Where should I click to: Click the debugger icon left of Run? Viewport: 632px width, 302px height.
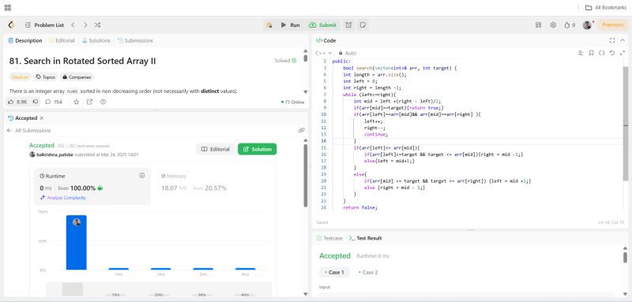click(269, 25)
